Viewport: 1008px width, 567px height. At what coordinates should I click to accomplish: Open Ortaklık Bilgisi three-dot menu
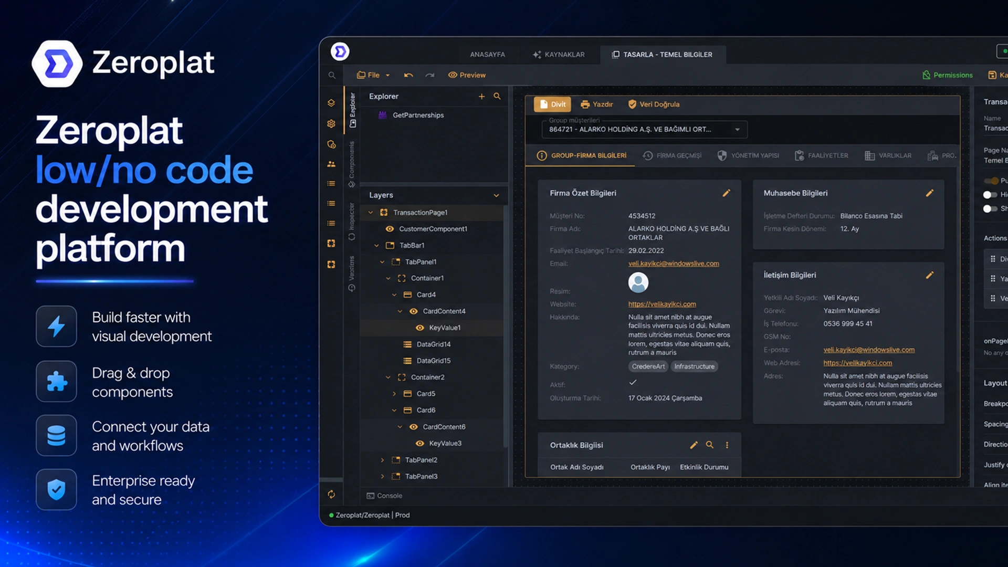pyautogui.click(x=727, y=445)
